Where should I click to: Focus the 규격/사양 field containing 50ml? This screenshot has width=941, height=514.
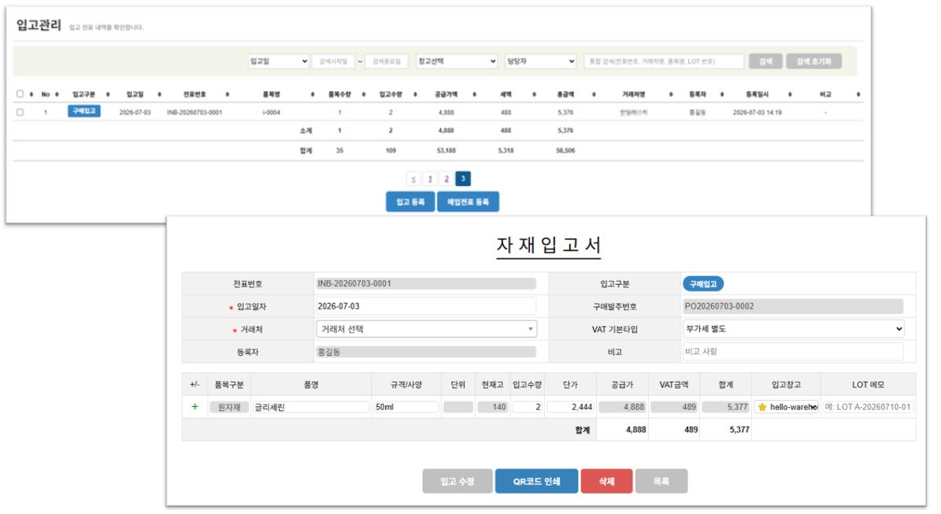tap(406, 407)
